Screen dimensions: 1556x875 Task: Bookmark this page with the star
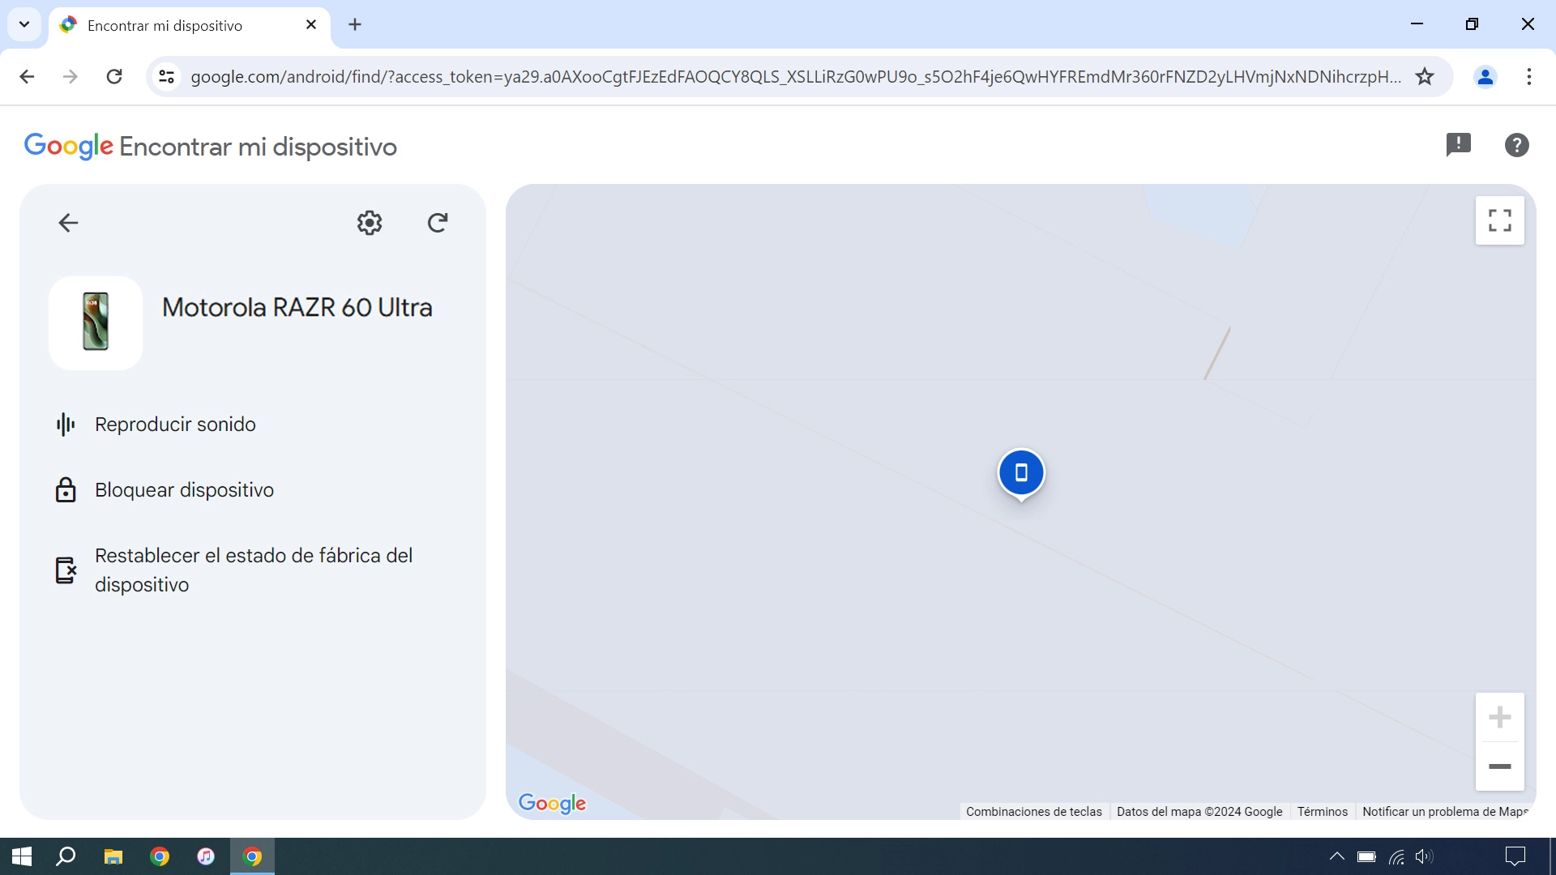(1424, 77)
